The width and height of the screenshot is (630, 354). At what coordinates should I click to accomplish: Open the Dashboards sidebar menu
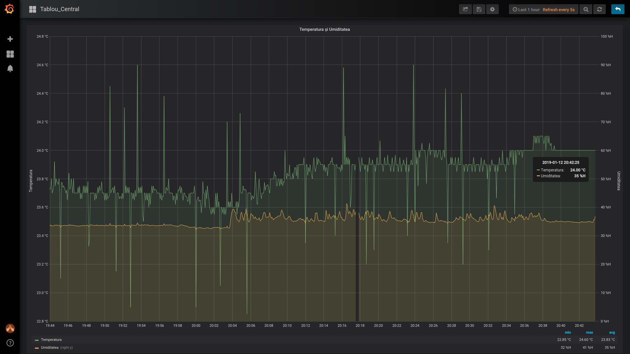coord(10,54)
